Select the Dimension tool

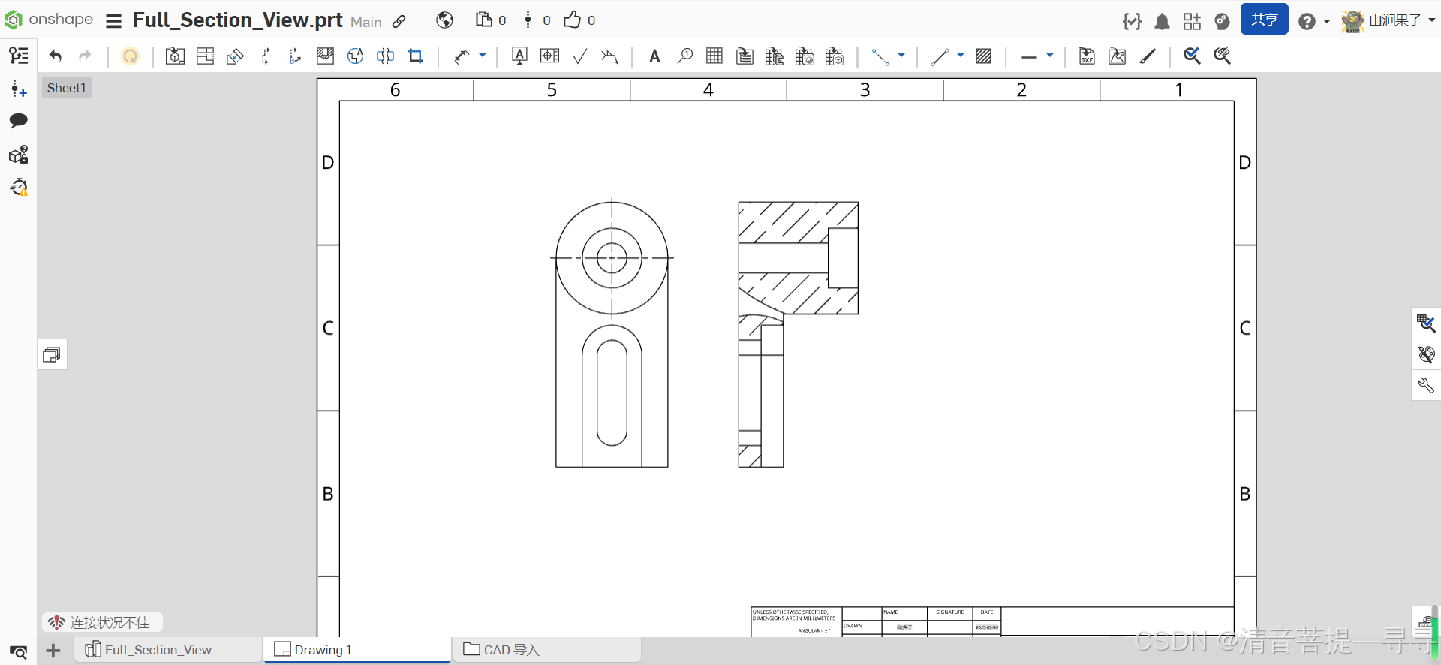[462, 56]
